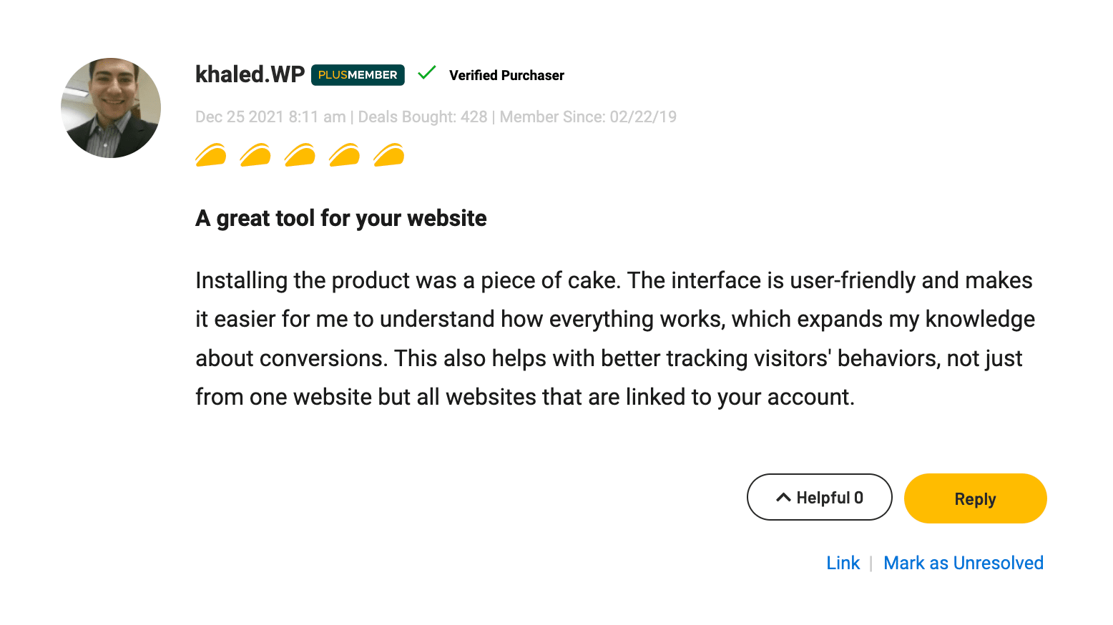This screenshot has height=625, width=1113.
Task: Click the second taco rating icon
Action: 255,155
